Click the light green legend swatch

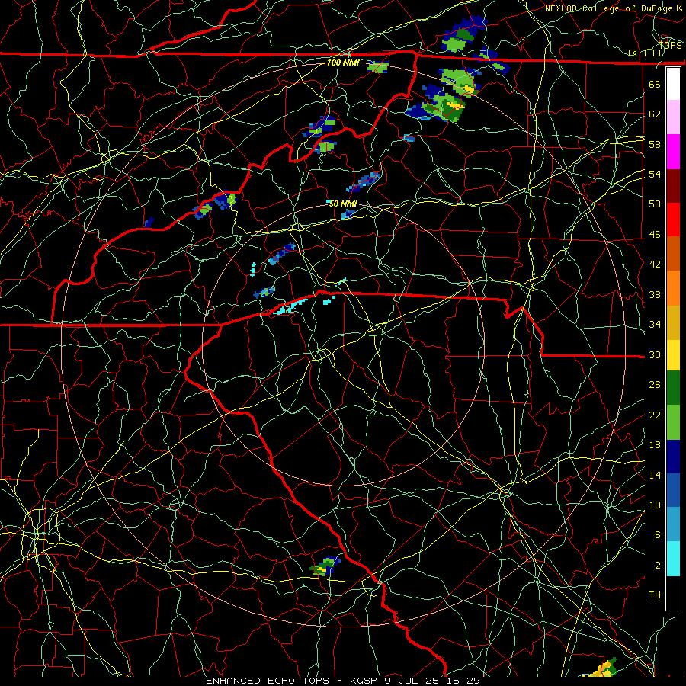click(x=673, y=422)
